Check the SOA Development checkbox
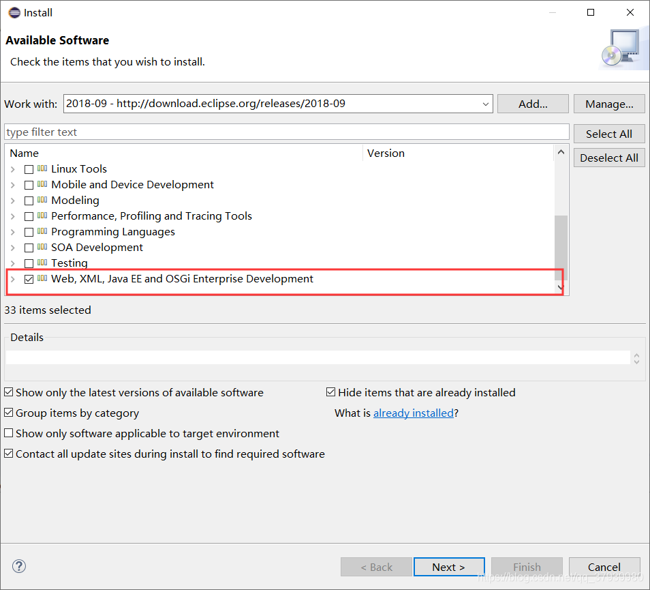The height and width of the screenshot is (590, 650). click(29, 248)
